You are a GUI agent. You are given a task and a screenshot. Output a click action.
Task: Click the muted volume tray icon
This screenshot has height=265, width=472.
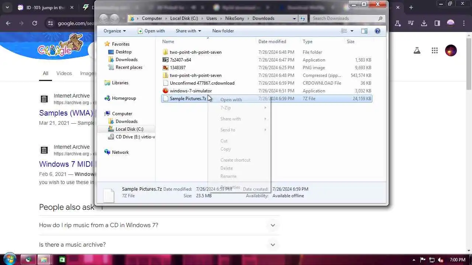click(440, 260)
